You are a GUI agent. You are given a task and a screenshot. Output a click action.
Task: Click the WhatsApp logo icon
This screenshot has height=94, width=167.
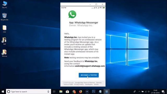coord(72,14)
